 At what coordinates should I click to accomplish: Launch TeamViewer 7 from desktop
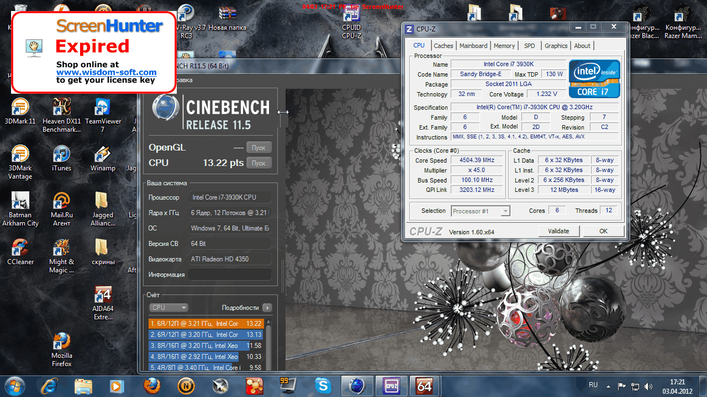click(103, 107)
